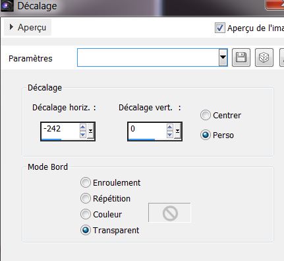Choose Enroulement edge mode
The image size is (284, 261).
pos(86,182)
